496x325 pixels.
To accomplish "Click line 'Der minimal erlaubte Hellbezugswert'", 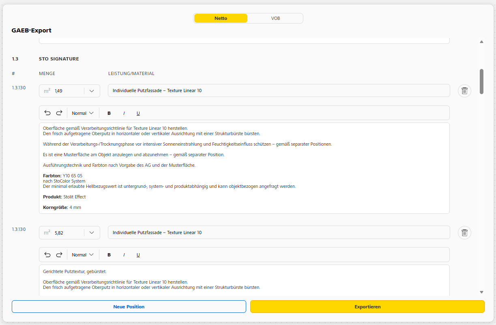I will click(x=170, y=186).
